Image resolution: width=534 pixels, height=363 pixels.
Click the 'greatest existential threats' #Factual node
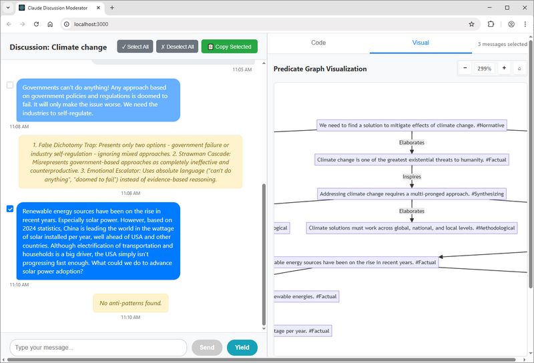click(412, 159)
